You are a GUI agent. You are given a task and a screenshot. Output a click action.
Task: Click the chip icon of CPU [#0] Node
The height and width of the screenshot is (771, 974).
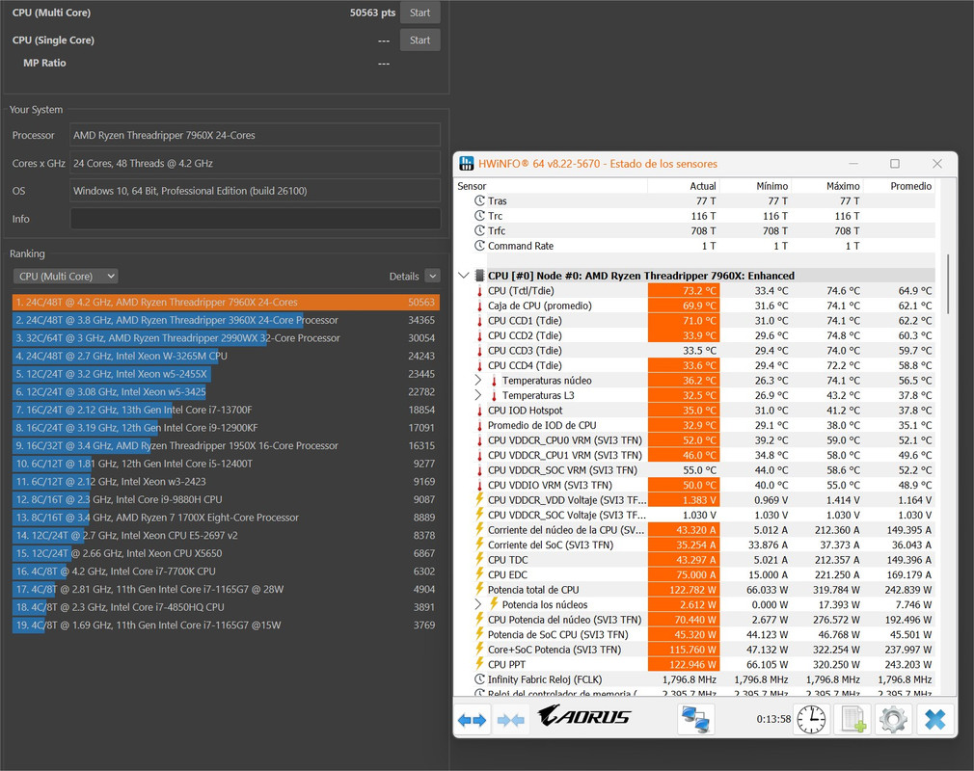479,275
